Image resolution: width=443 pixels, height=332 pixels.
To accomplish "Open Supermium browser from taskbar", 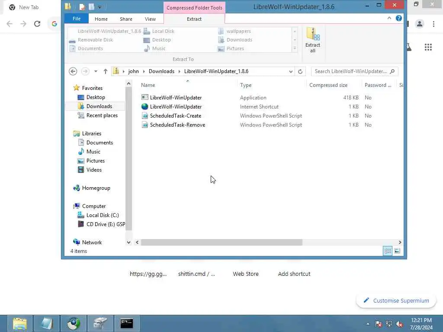I will pyautogui.click(x=74, y=323).
